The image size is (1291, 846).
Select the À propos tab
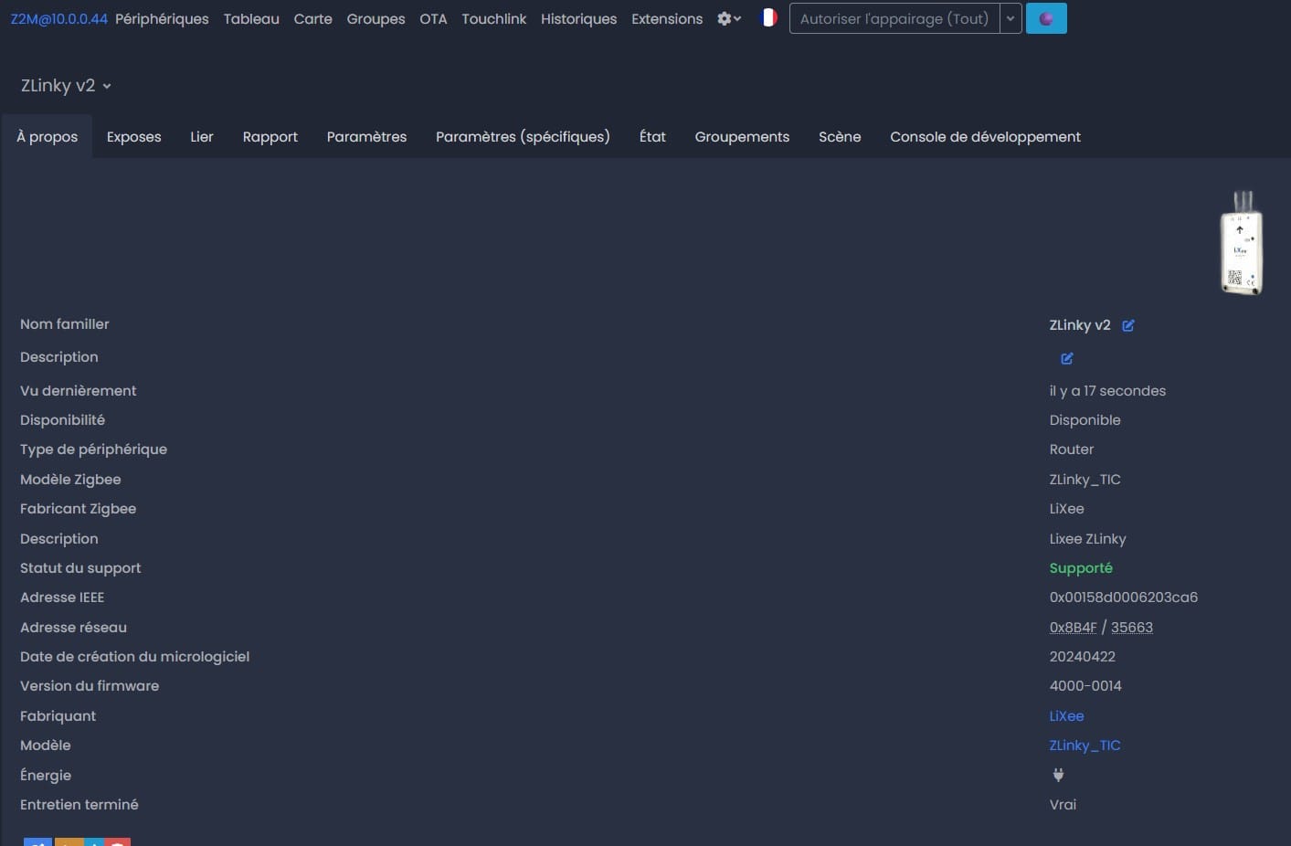(48, 136)
